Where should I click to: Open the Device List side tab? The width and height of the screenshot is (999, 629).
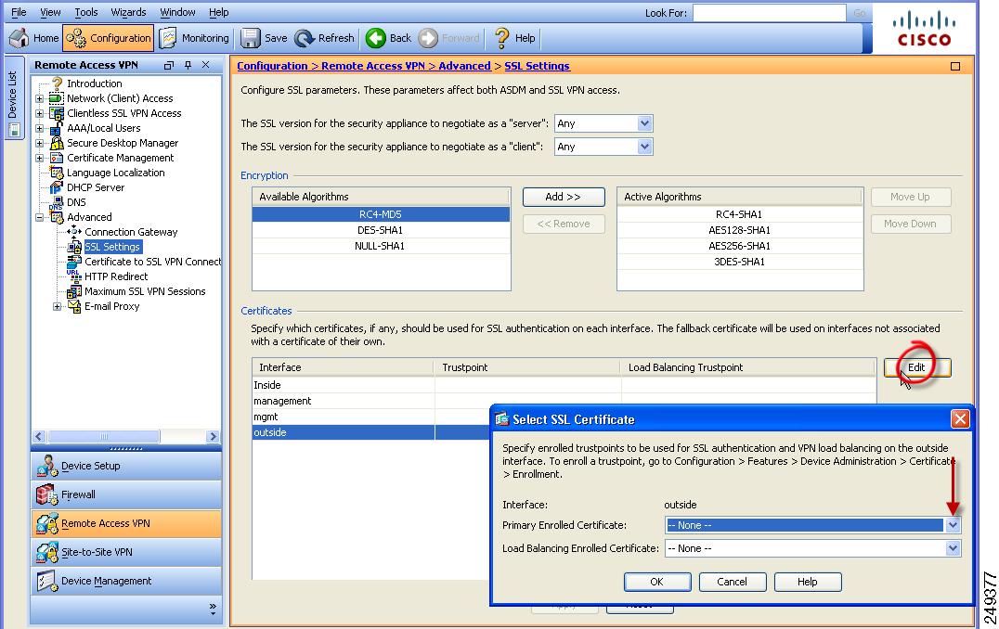[13, 97]
